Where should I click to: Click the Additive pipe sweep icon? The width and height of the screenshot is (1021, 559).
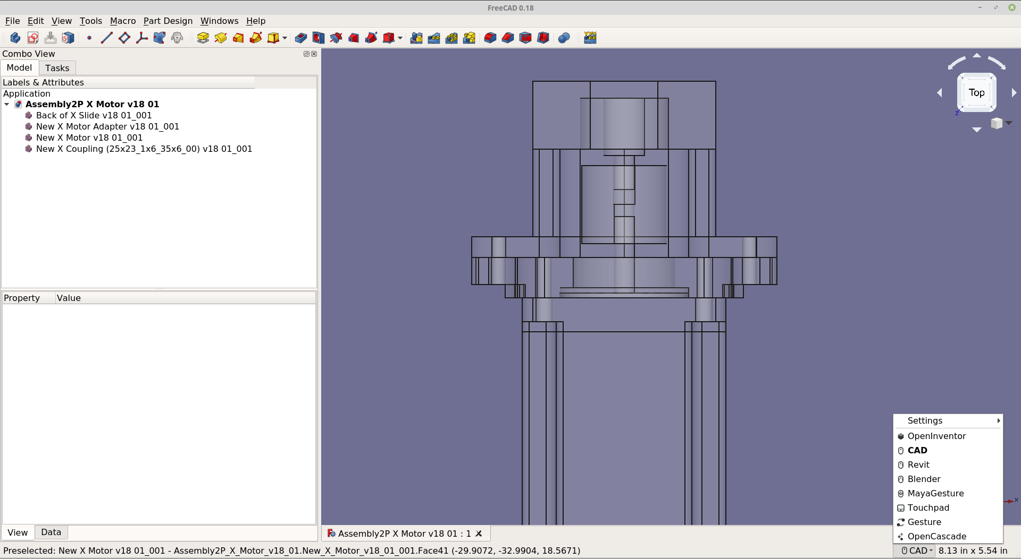click(x=256, y=38)
